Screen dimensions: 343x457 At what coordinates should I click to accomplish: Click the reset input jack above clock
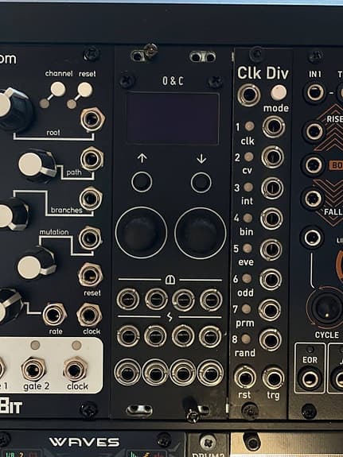pyautogui.click(x=90, y=275)
